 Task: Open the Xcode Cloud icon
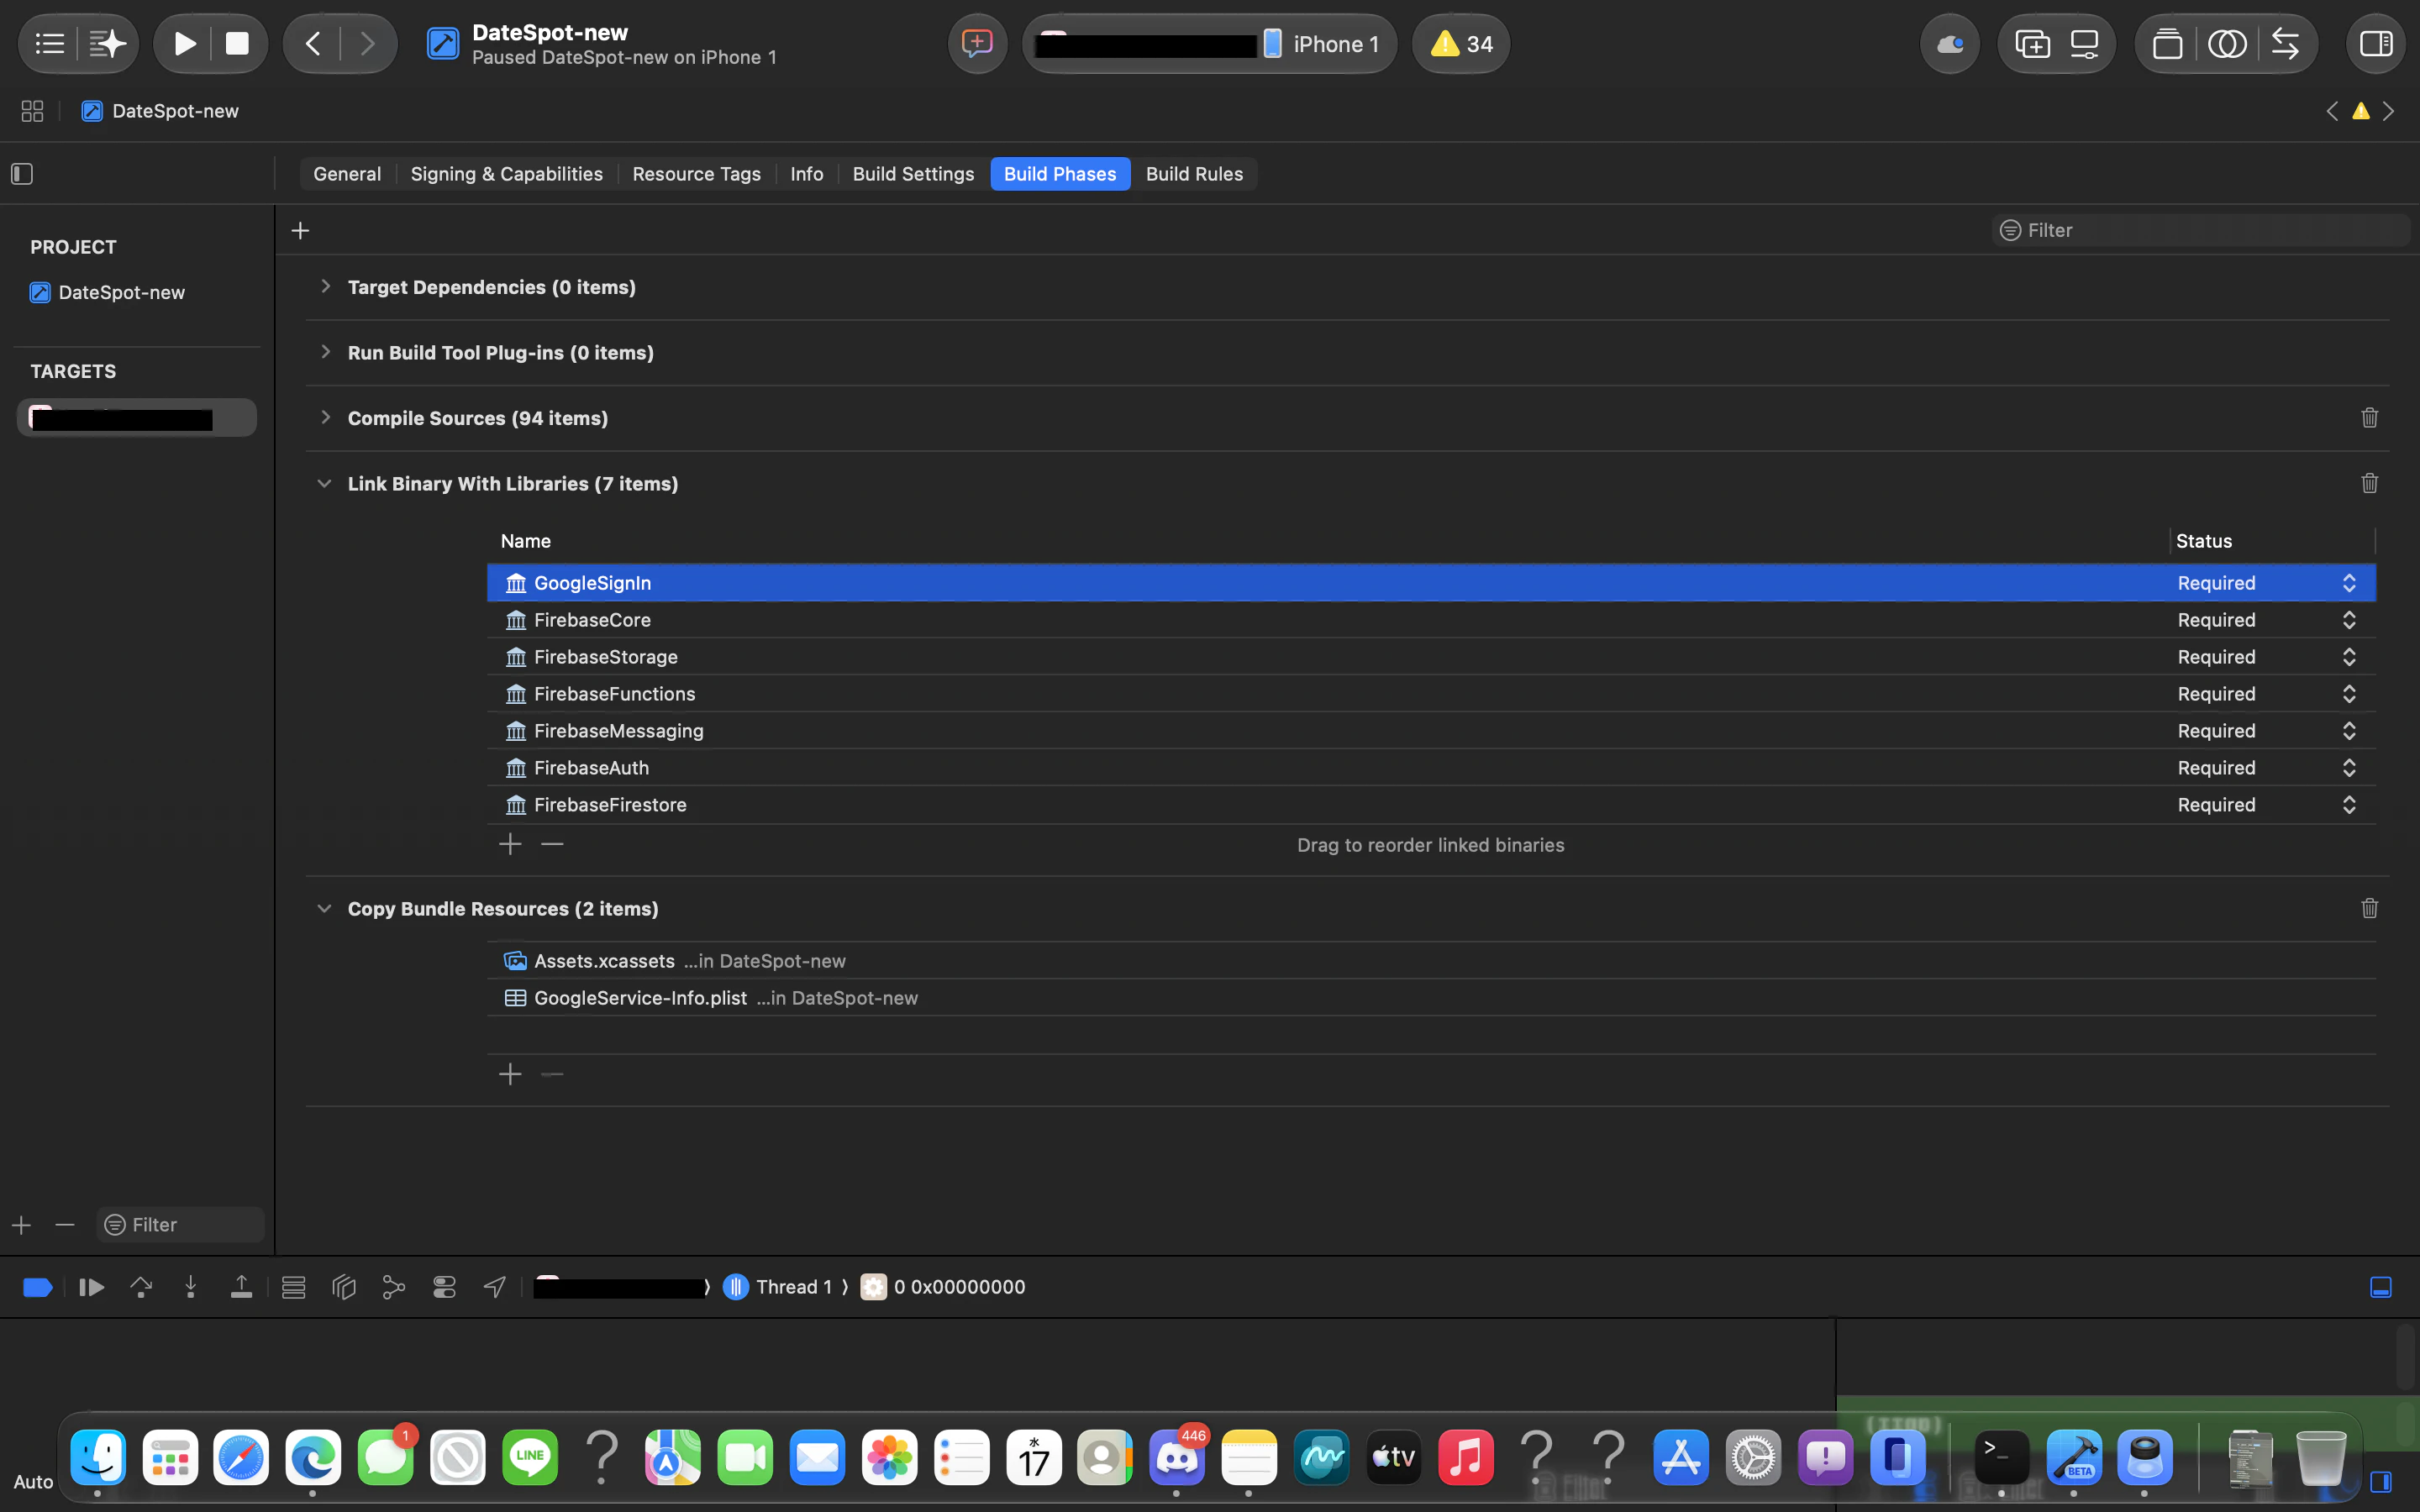click(1950, 44)
